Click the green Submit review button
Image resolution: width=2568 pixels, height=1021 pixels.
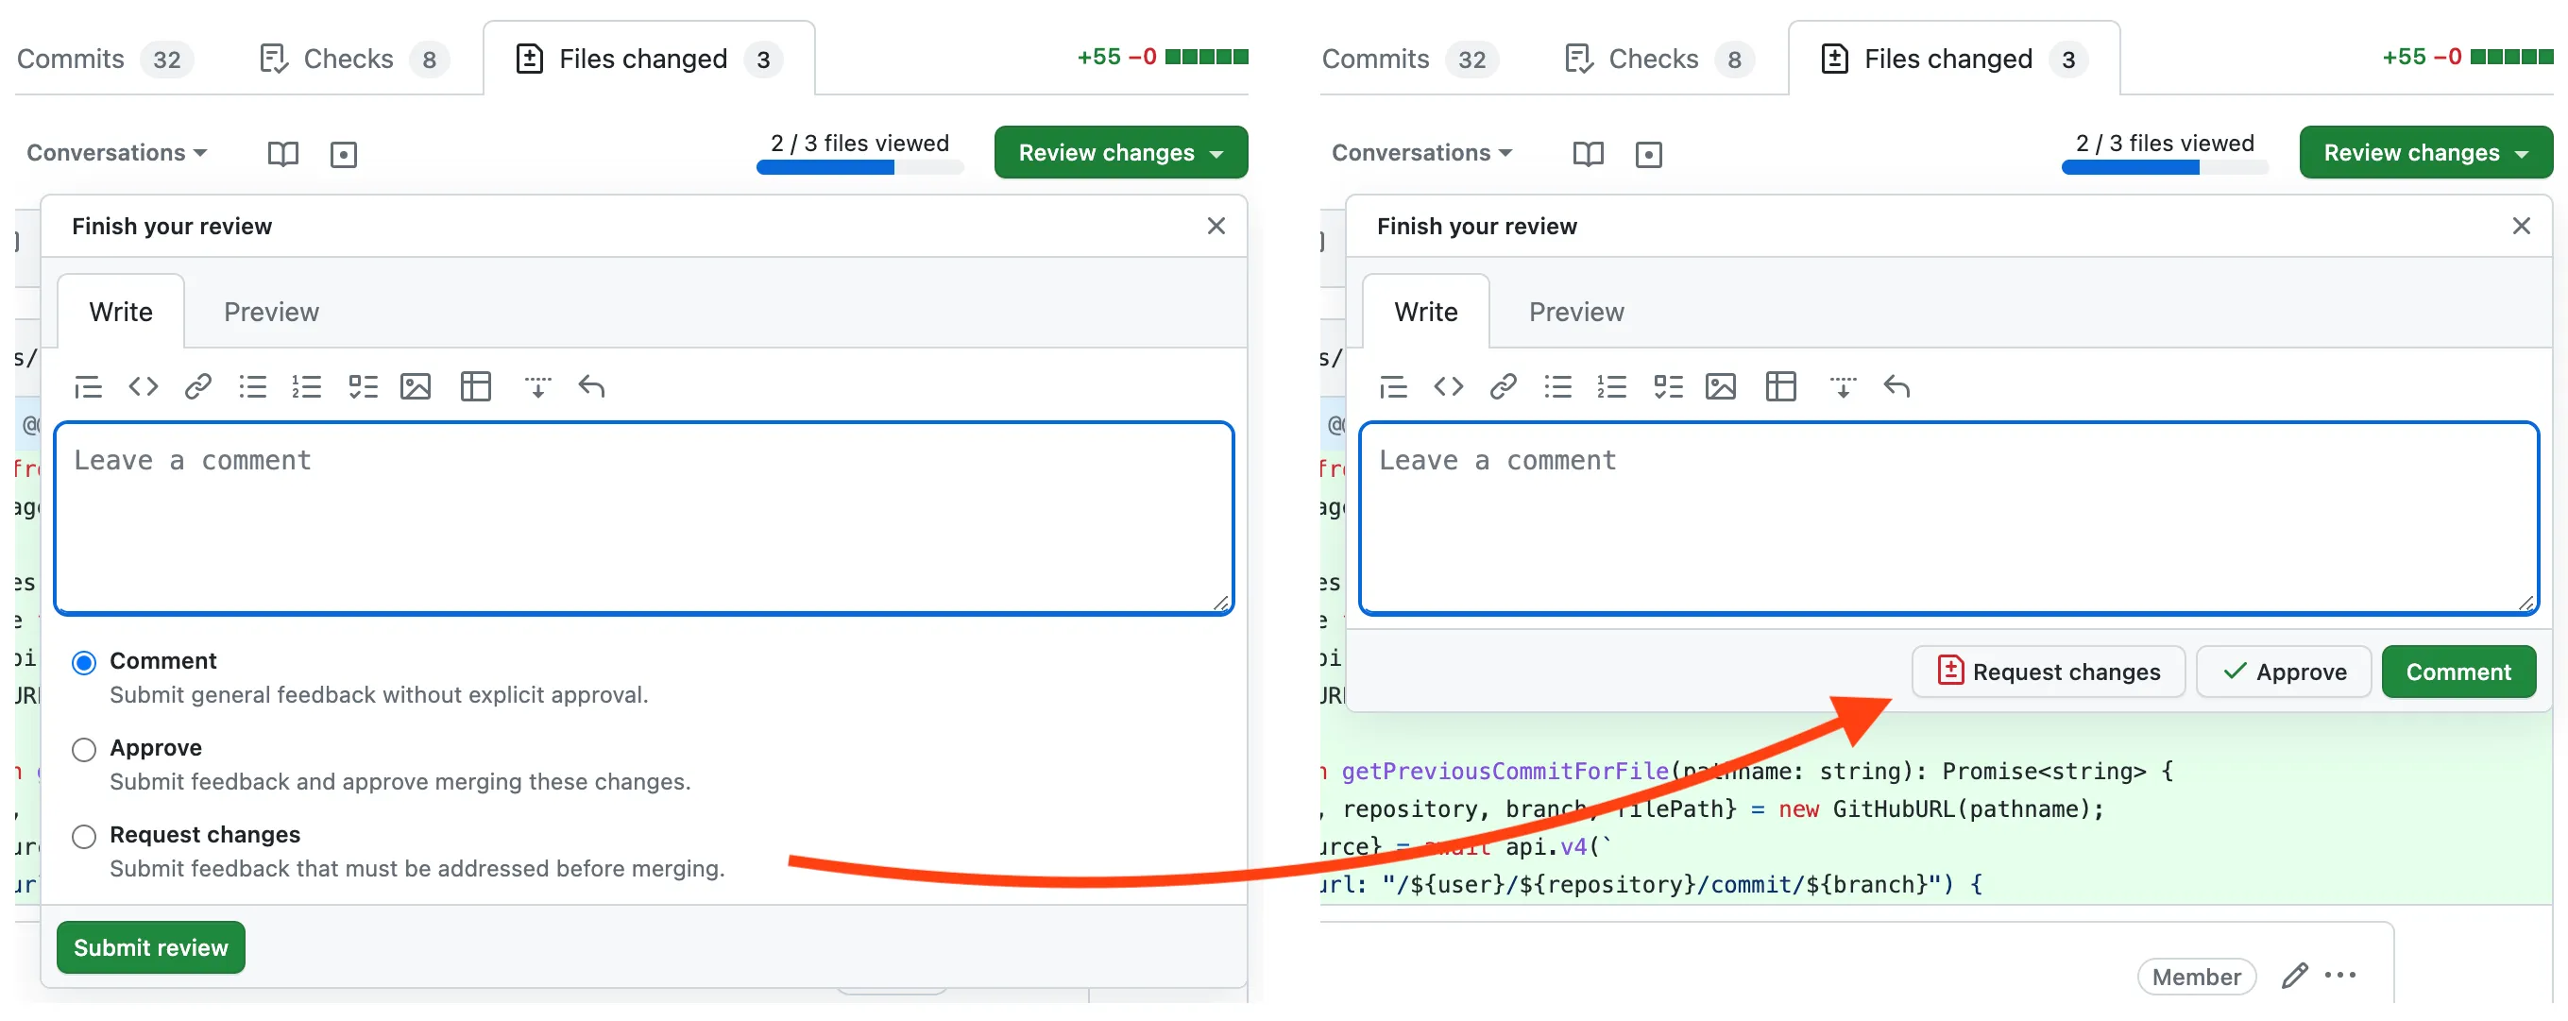point(150,946)
